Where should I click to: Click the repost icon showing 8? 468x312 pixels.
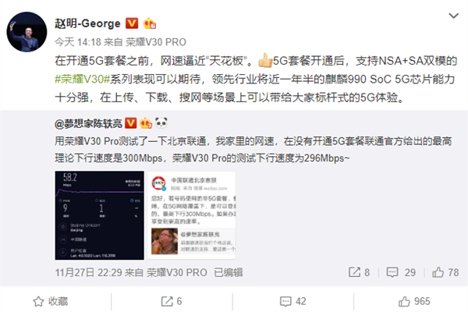click(x=360, y=272)
